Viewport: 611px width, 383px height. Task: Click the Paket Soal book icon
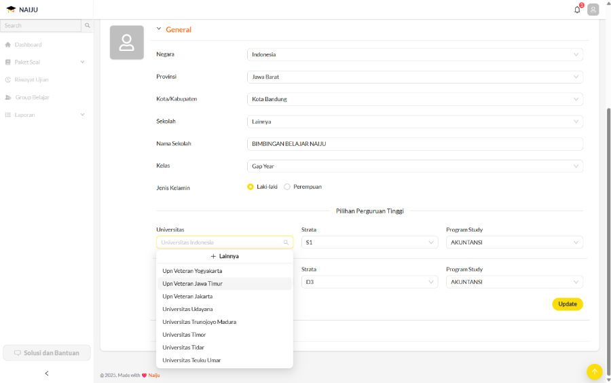(x=7, y=62)
